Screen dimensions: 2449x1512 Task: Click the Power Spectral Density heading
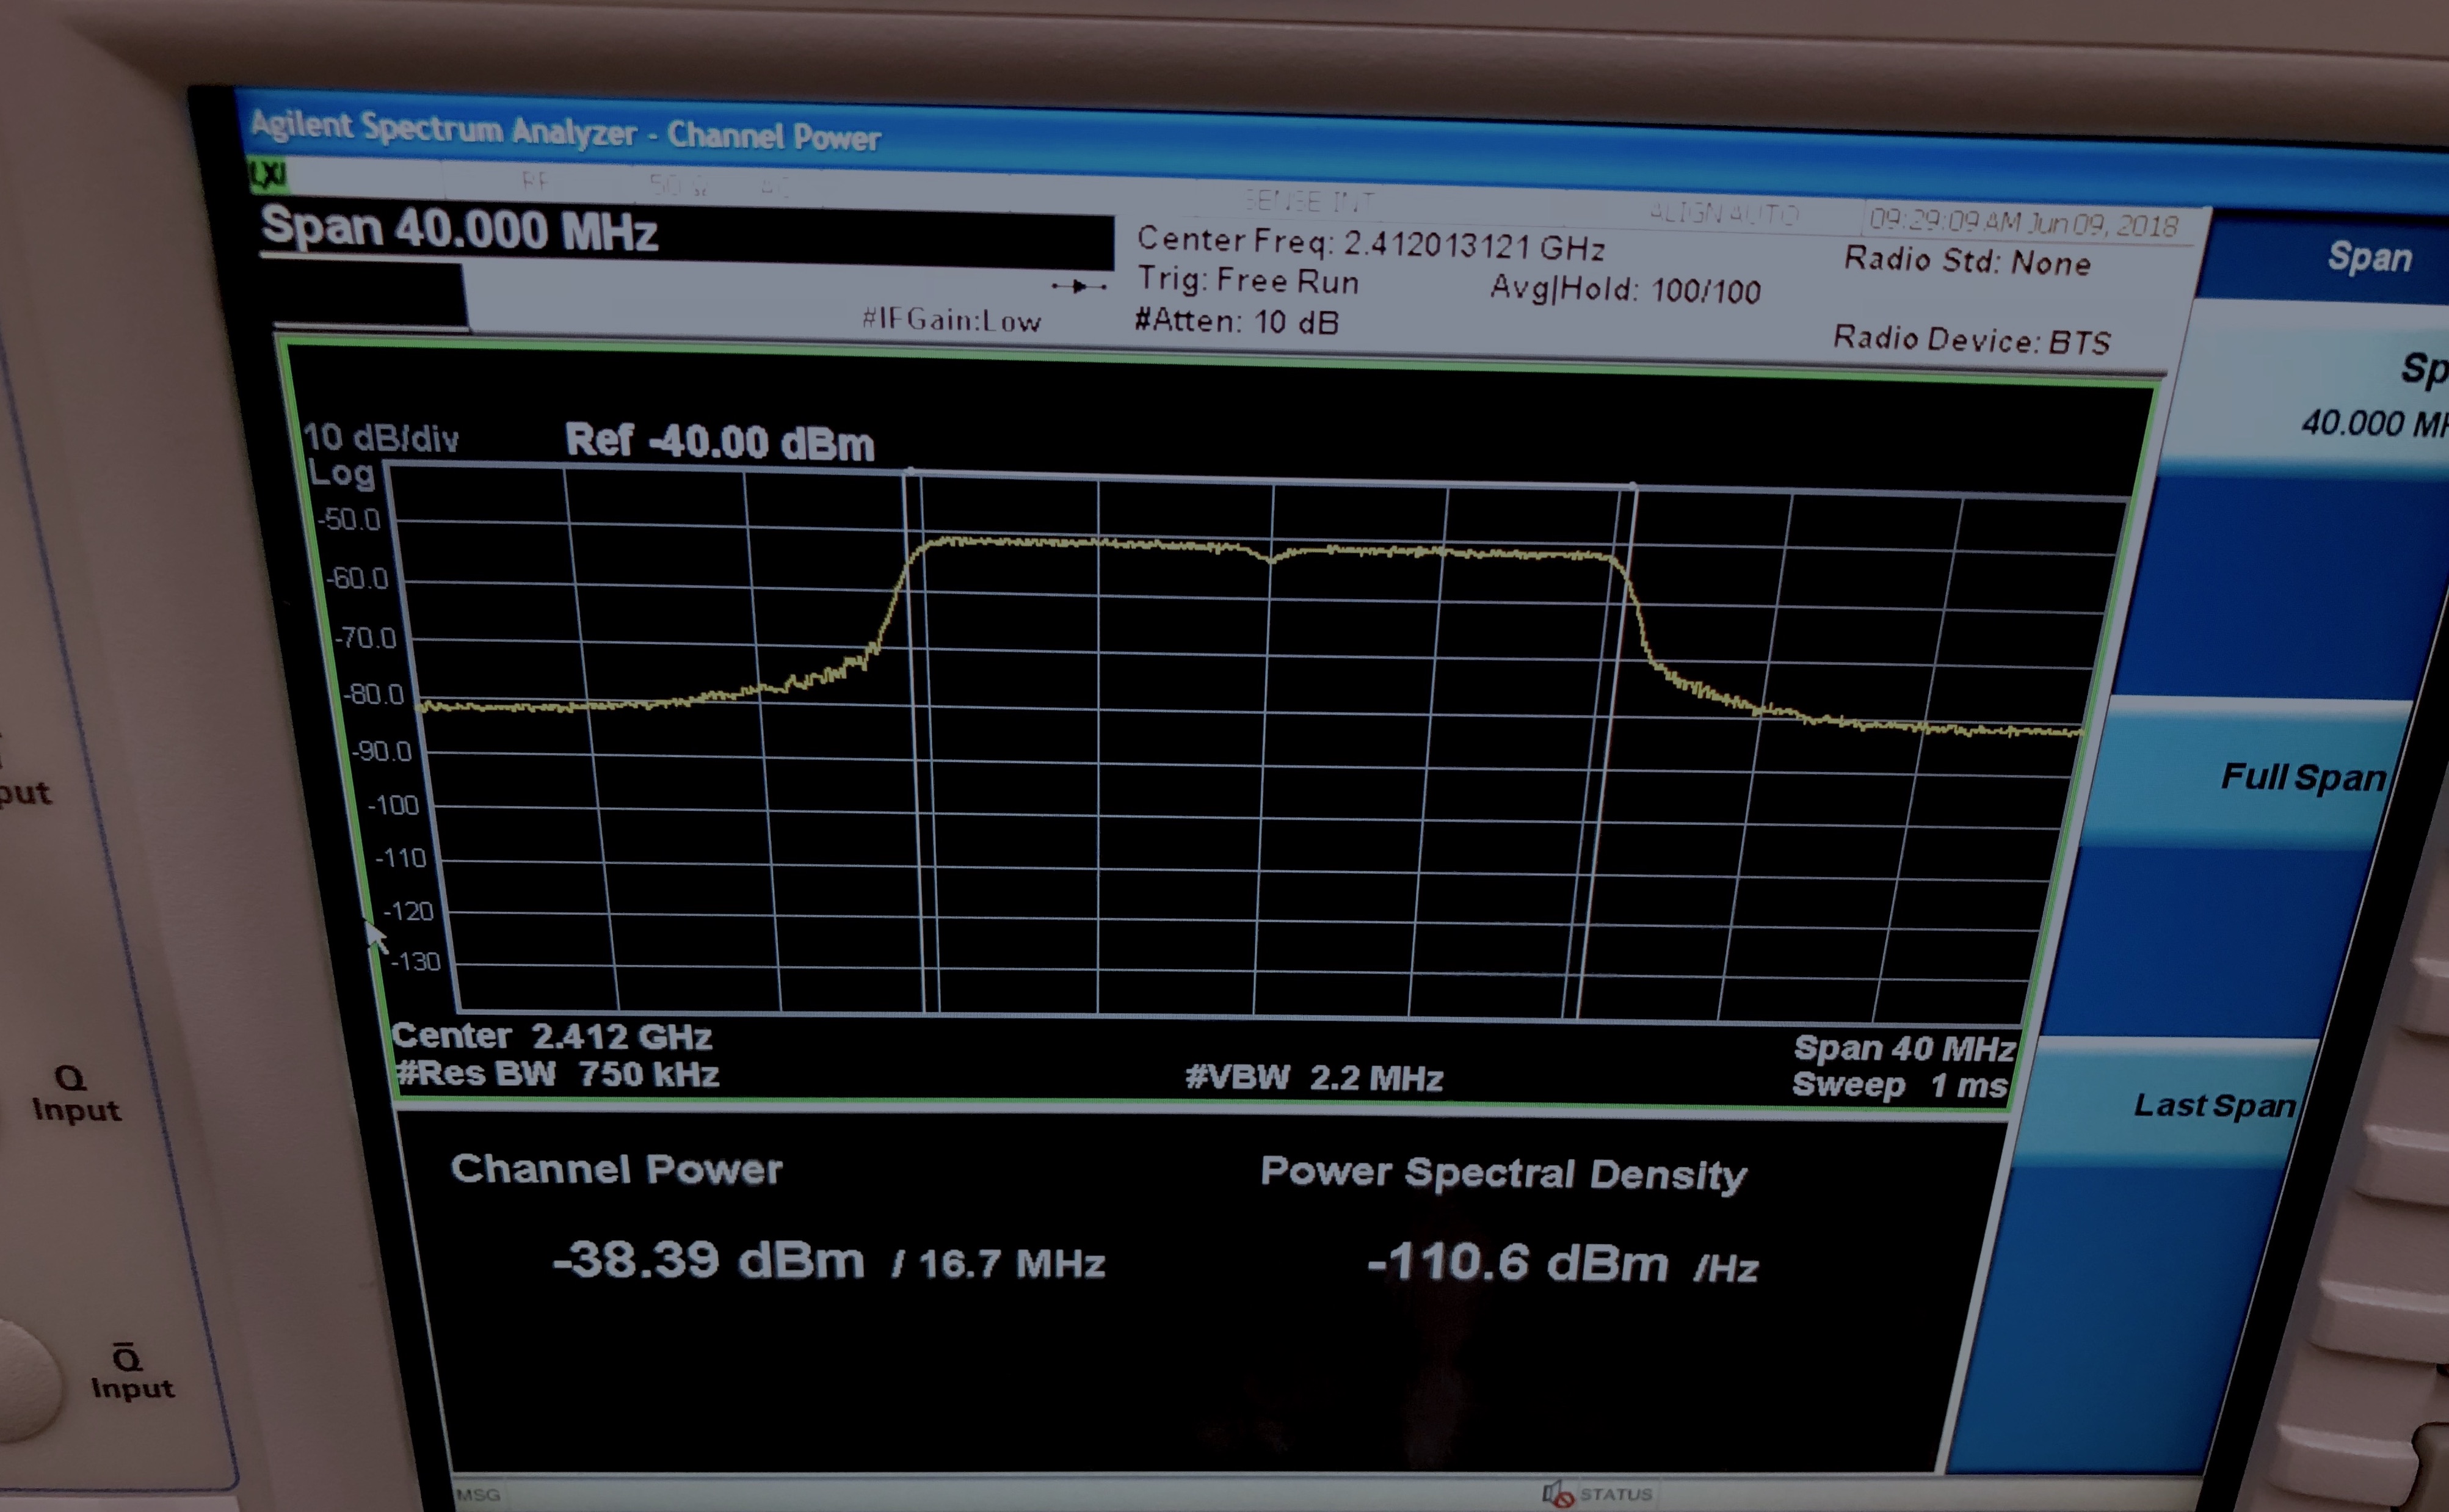(1503, 1173)
